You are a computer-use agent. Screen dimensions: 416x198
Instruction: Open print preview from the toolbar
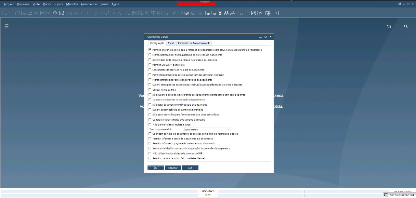(x=5, y=13)
